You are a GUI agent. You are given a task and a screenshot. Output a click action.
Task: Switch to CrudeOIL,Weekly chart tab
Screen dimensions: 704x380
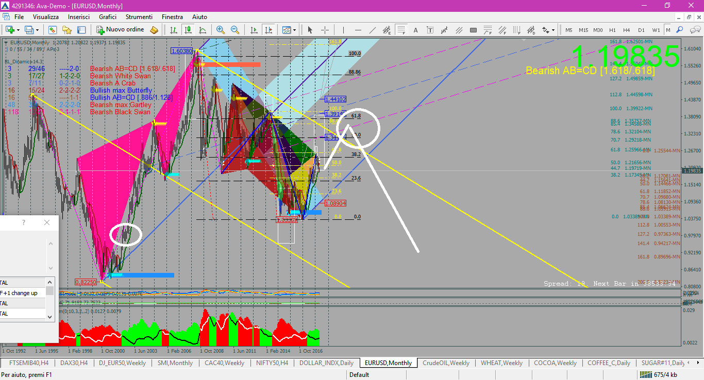446,362
